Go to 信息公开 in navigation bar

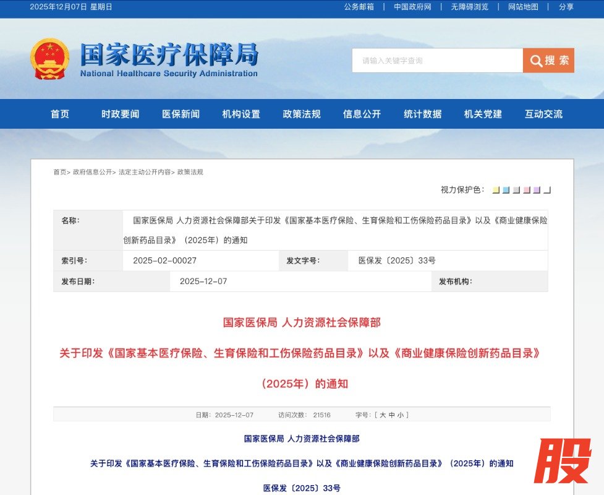362,114
